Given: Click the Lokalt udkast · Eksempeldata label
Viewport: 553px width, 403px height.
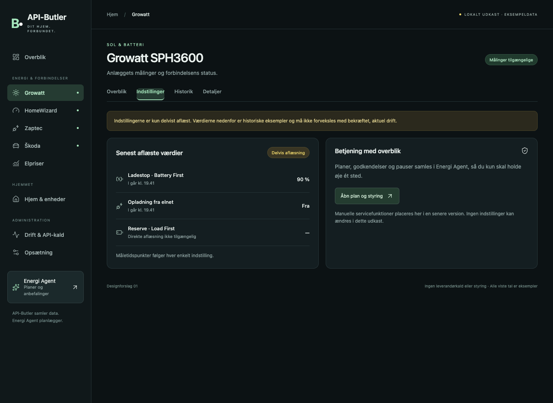Looking at the screenshot, I should point(501,15).
